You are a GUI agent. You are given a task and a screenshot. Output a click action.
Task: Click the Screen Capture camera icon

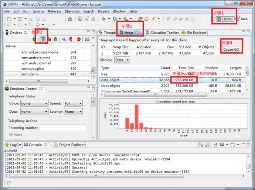click(x=87, y=39)
